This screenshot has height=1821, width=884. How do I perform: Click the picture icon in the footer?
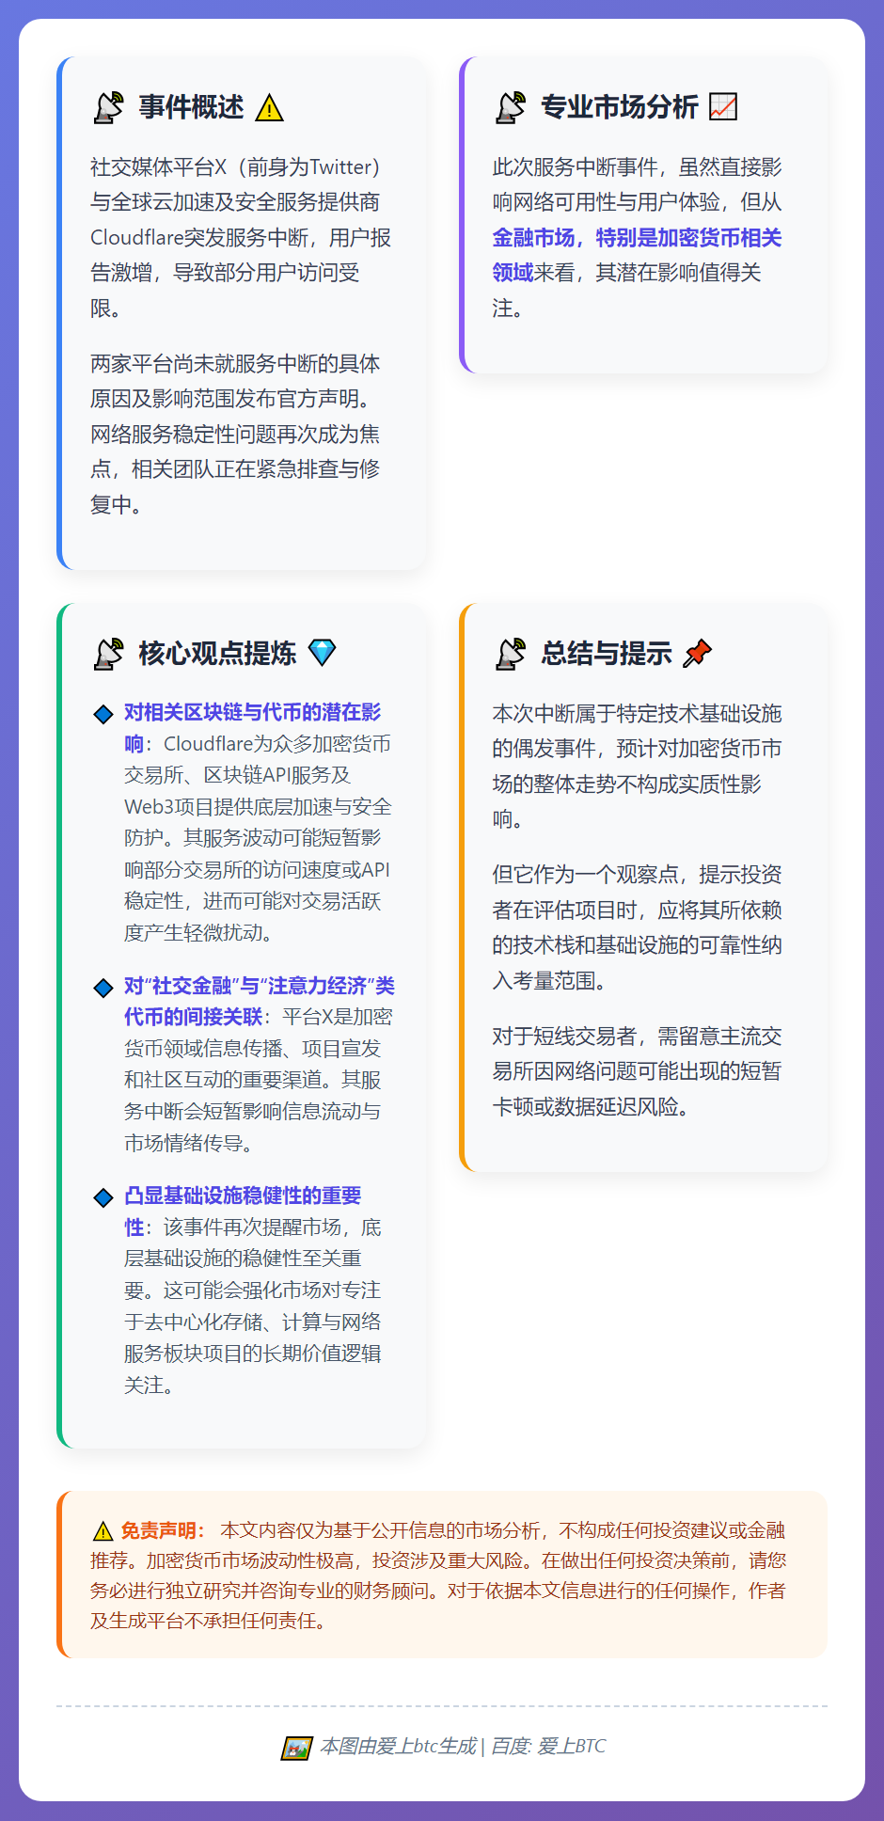(297, 1748)
